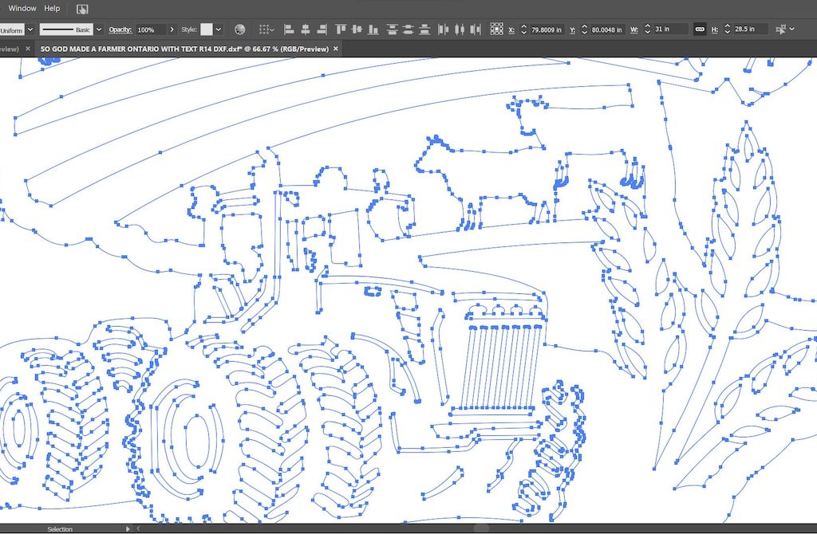Switch to the SO GOD MADE A FARMER document tab
The height and width of the screenshot is (534, 817).
tap(184, 49)
